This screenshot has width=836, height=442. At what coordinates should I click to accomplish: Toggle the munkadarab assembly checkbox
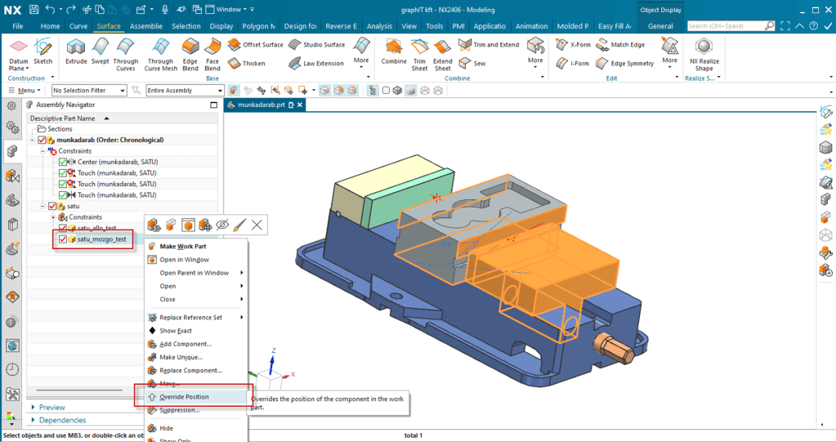pyautogui.click(x=42, y=140)
